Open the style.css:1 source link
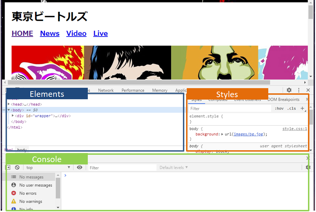The width and height of the screenshot is (316, 212). click(295, 129)
